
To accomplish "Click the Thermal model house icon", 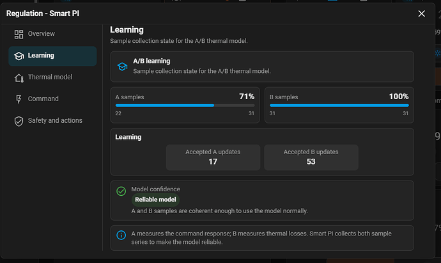I will coord(19,77).
